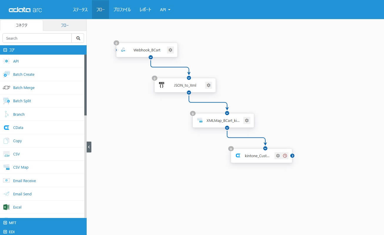384x235 pixels.
Task: Select the Batch Merge connector icon
Action: click(x=6, y=88)
